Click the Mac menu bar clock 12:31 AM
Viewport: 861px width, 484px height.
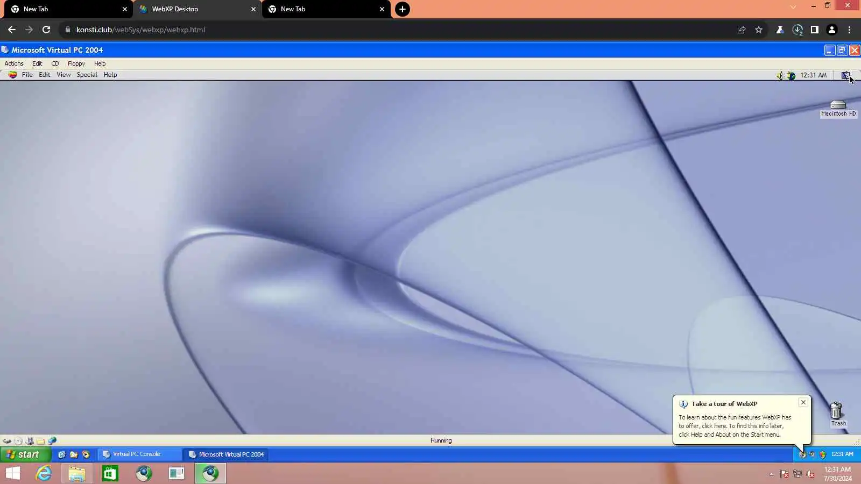(x=813, y=75)
